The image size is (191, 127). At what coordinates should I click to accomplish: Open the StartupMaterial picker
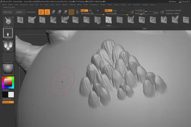tap(8, 70)
